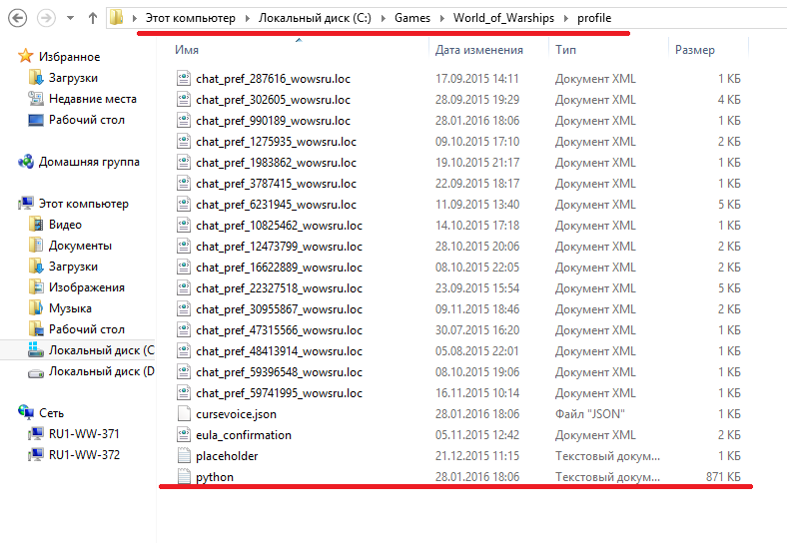Screen dimensions: 787x543
Task: Open the chevron after Локальный диск (C:) breadcrumb
Action: [x=384, y=18]
